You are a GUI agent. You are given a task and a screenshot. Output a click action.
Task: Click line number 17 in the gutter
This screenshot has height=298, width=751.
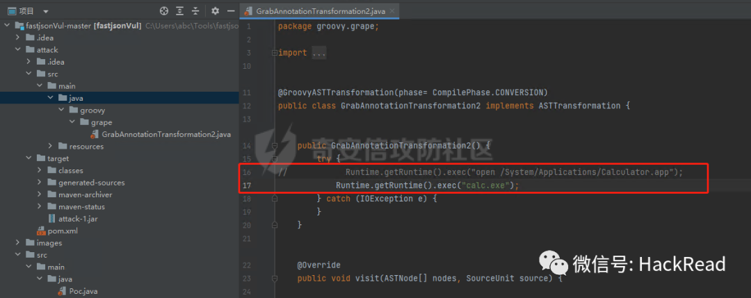247,185
